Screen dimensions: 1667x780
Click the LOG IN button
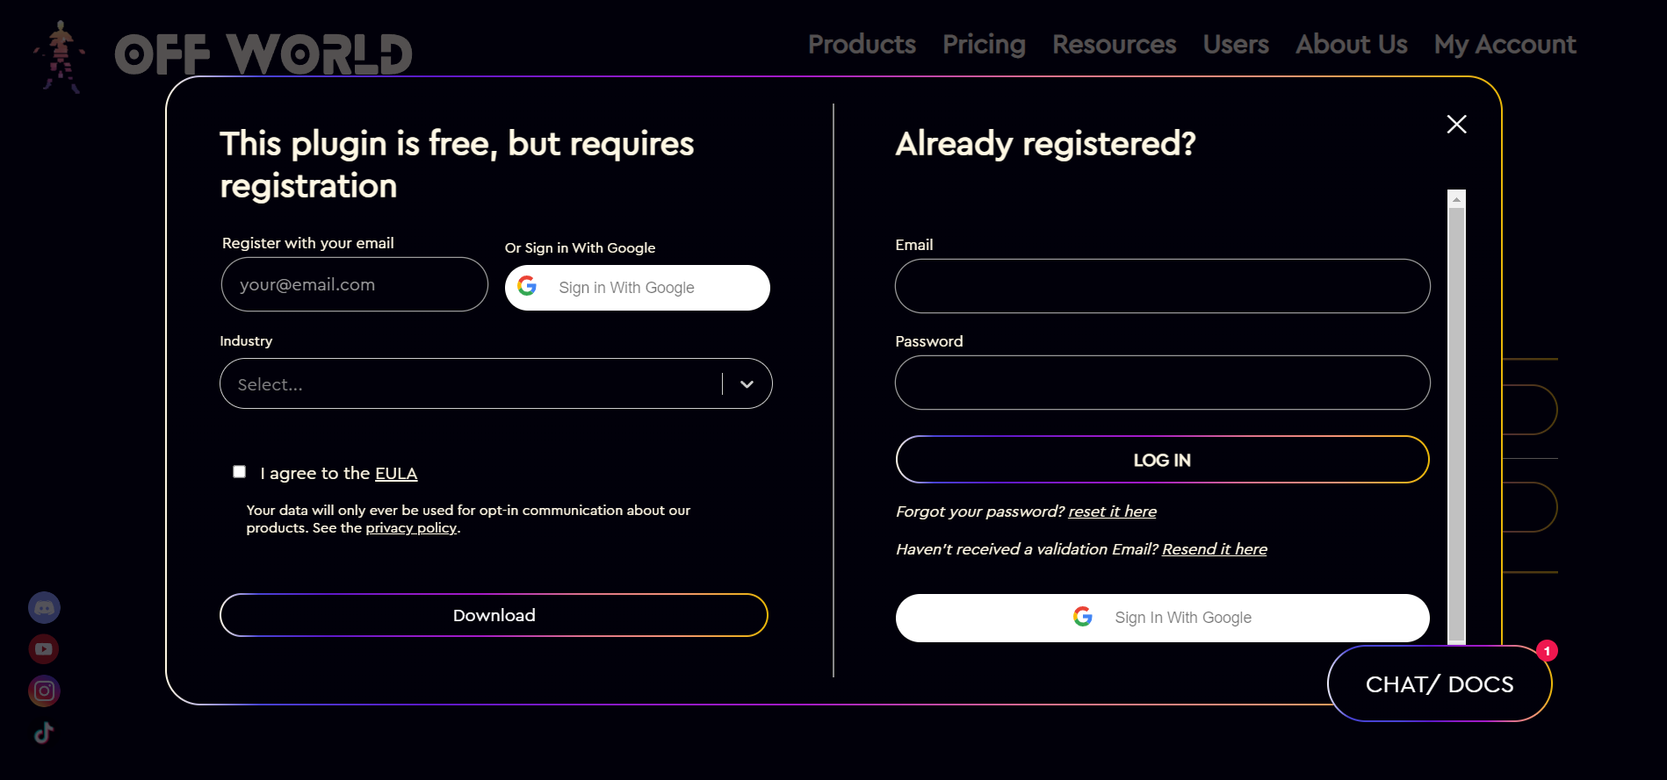point(1162,460)
